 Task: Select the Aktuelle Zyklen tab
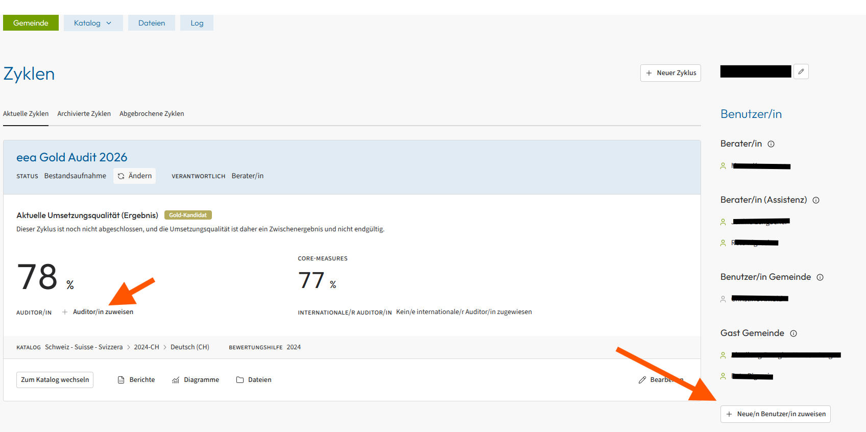pos(26,114)
